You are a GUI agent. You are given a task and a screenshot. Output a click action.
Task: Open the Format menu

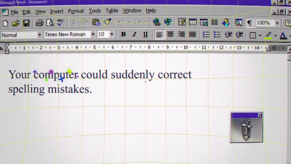(76, 11)
